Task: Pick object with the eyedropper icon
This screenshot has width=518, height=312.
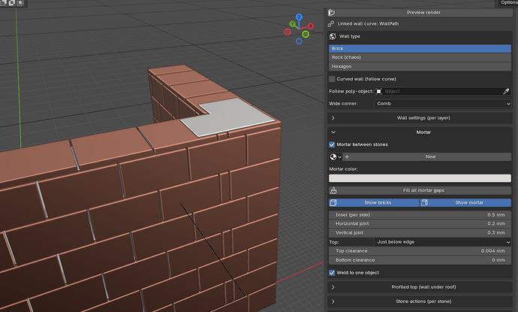Action: click(506, 91)
